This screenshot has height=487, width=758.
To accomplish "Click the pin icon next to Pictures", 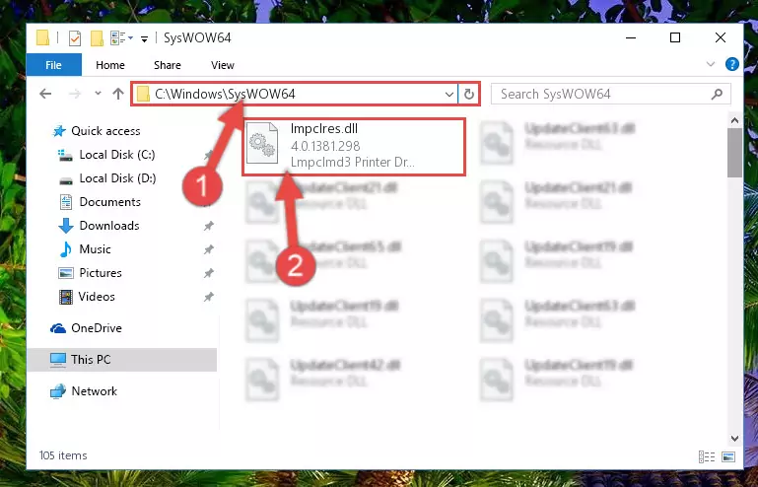I will click(x=208, y=273).
